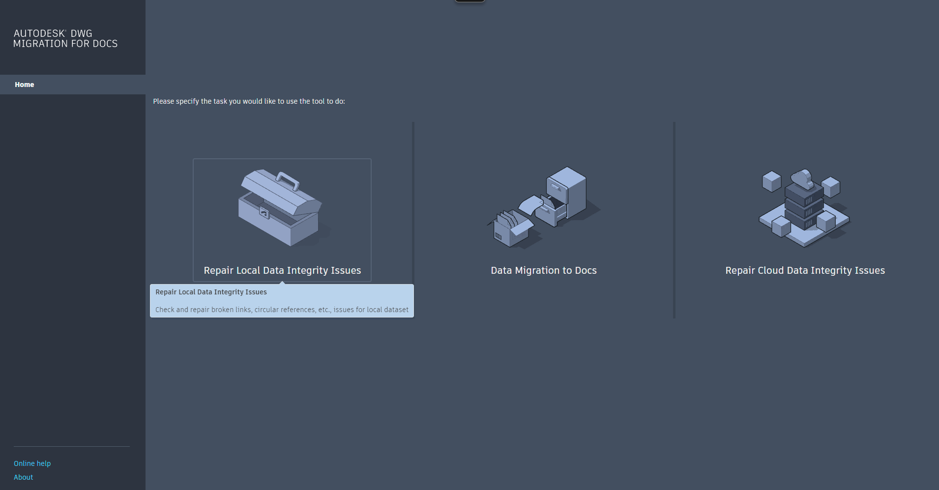
Task: Choose Repair Cloud Data Integrity Issues label
Action: 805,270
